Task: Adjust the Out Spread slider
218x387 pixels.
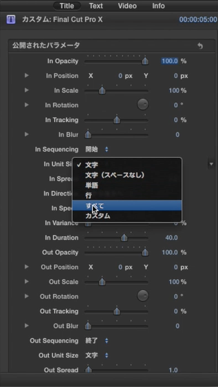Action: [x=88, y=370]
